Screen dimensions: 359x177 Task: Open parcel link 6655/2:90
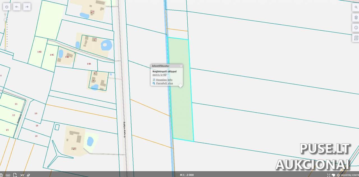pyautogui.click(x=159, y=75)
